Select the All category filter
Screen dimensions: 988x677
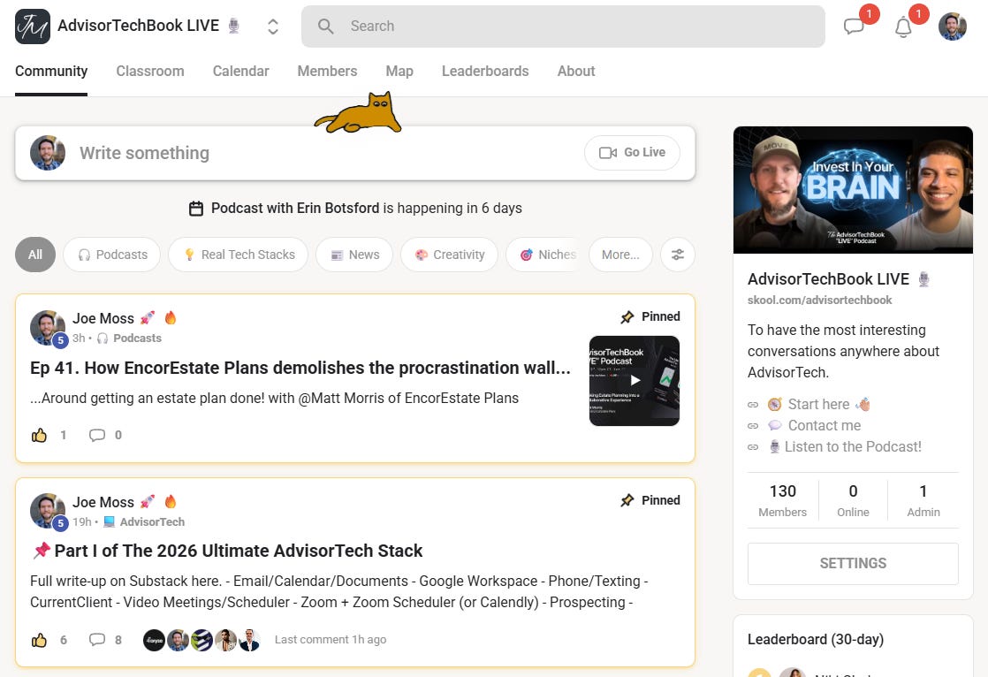coord(35,255)
